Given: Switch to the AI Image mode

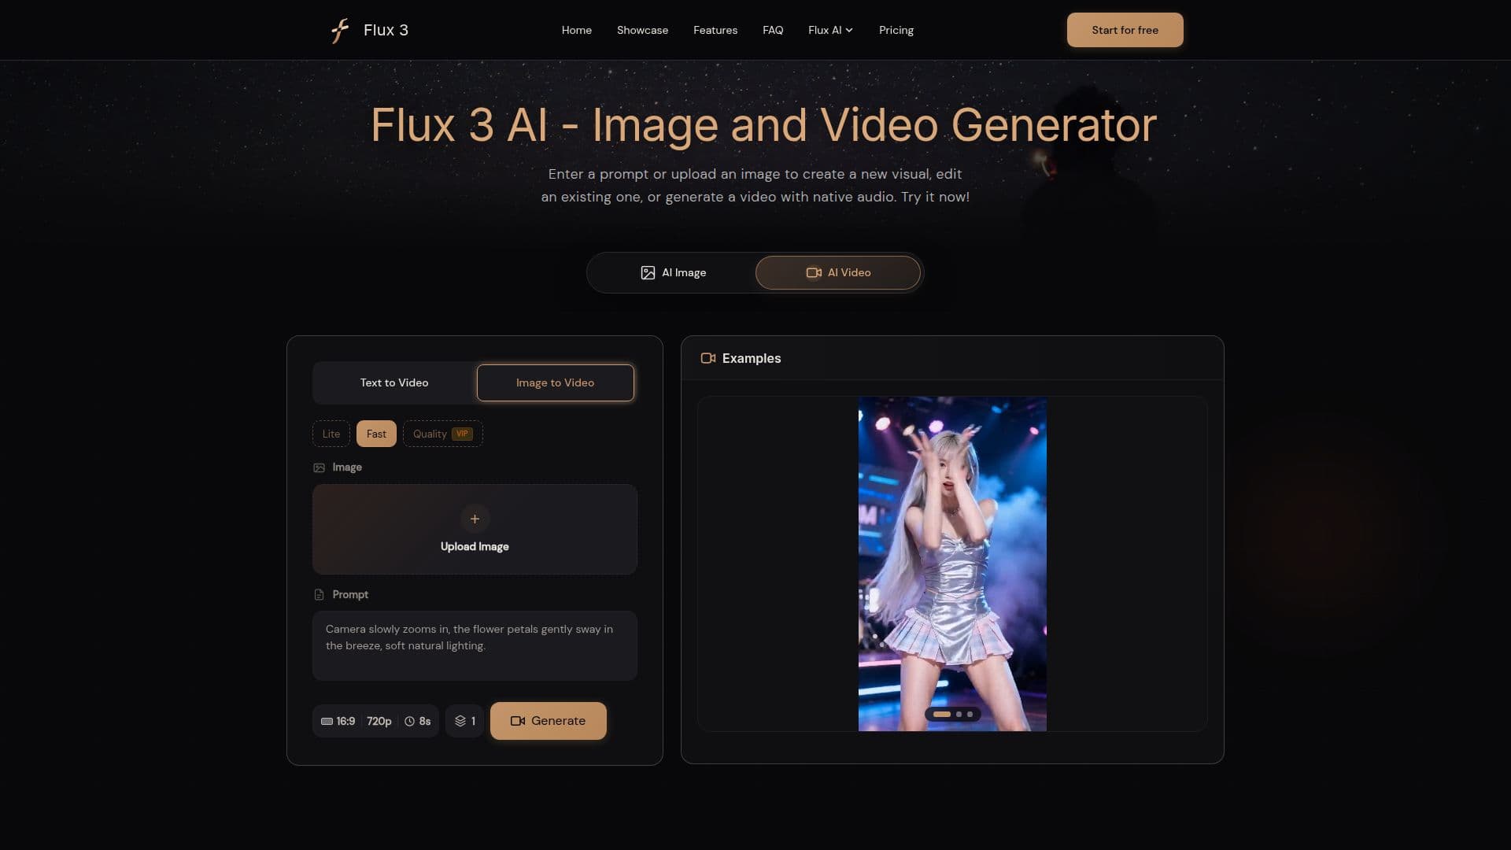Looking at the screenshot, I should [673, 272].
